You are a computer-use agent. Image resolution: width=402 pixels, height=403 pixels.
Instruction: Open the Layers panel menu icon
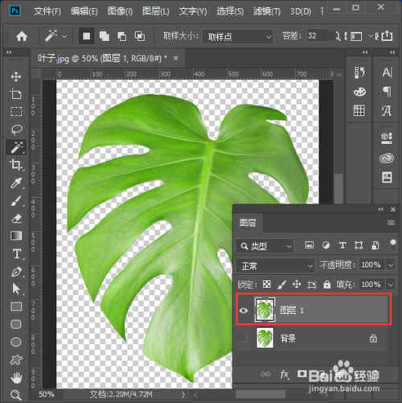[x=391, y=223]
